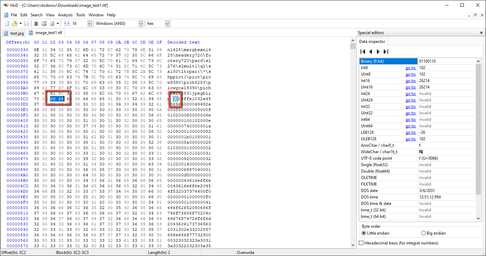Click the Open main memory (RAM) icon
Image resolution: width=486 pixels, height=256 pixels.
coord(36,23)
